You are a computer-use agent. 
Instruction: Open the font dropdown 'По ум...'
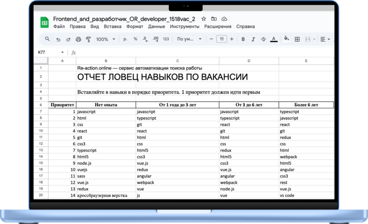coord(189,39)
